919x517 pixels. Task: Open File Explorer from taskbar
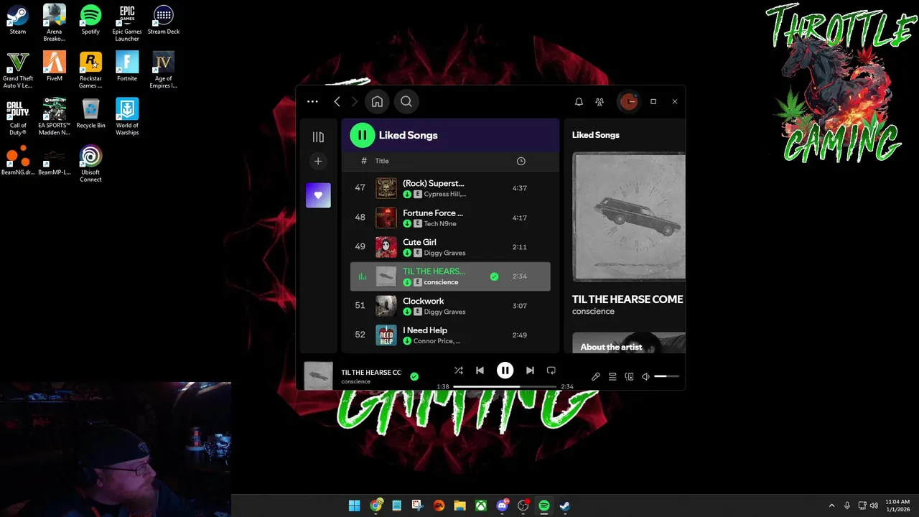click(x=459, y=506)
